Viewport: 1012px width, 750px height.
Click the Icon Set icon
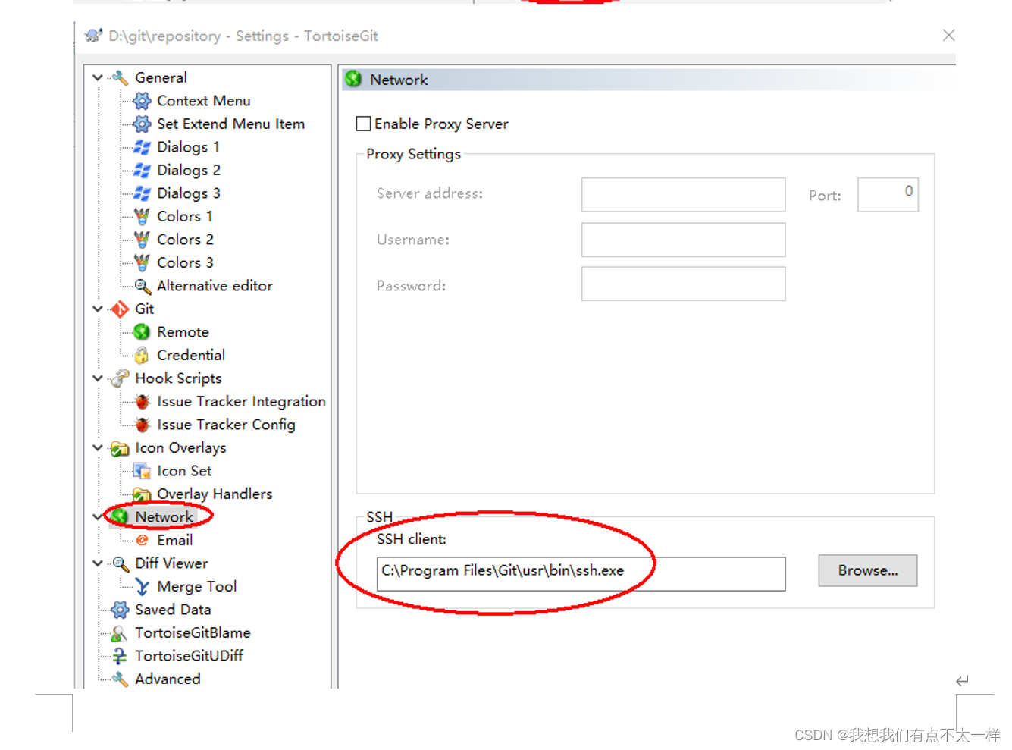click(x=142, y=471)
